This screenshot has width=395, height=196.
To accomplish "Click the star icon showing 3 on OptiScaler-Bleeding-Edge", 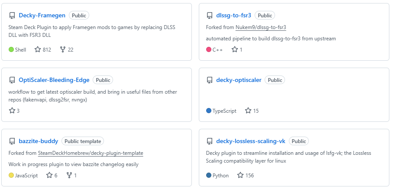I will (12, 111).
